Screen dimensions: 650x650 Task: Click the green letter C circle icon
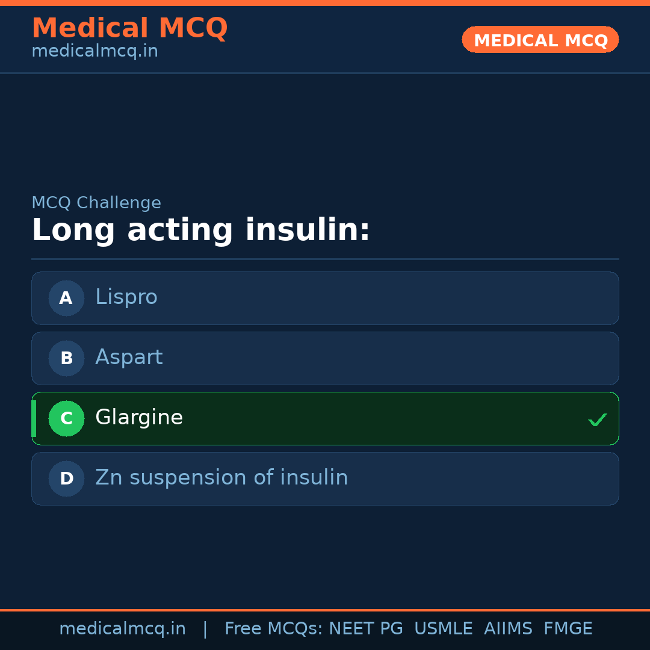(66, 418)
